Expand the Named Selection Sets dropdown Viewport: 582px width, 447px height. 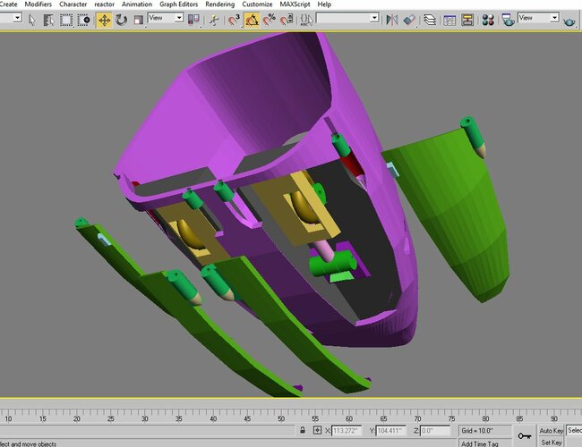pos(374,18)
